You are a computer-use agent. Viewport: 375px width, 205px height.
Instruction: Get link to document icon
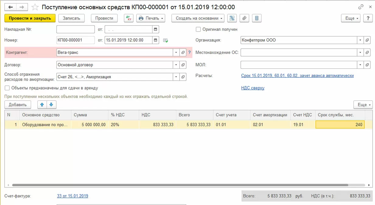pos(361,7)
